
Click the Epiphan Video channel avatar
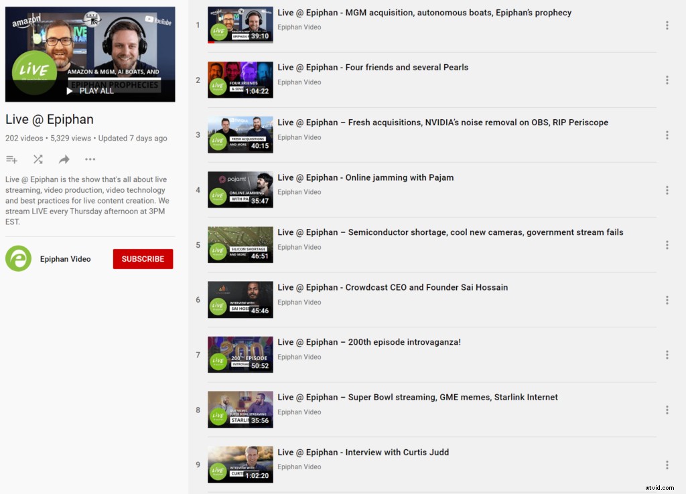(x=17, y=258)
